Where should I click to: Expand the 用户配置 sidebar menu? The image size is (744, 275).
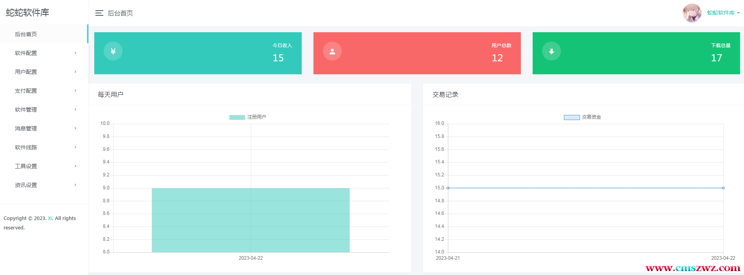26,72
